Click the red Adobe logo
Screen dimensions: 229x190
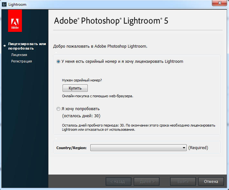(15, 21)
